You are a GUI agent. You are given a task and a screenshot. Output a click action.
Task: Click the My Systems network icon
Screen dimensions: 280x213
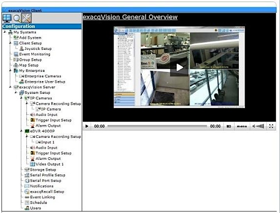point(10,32)
